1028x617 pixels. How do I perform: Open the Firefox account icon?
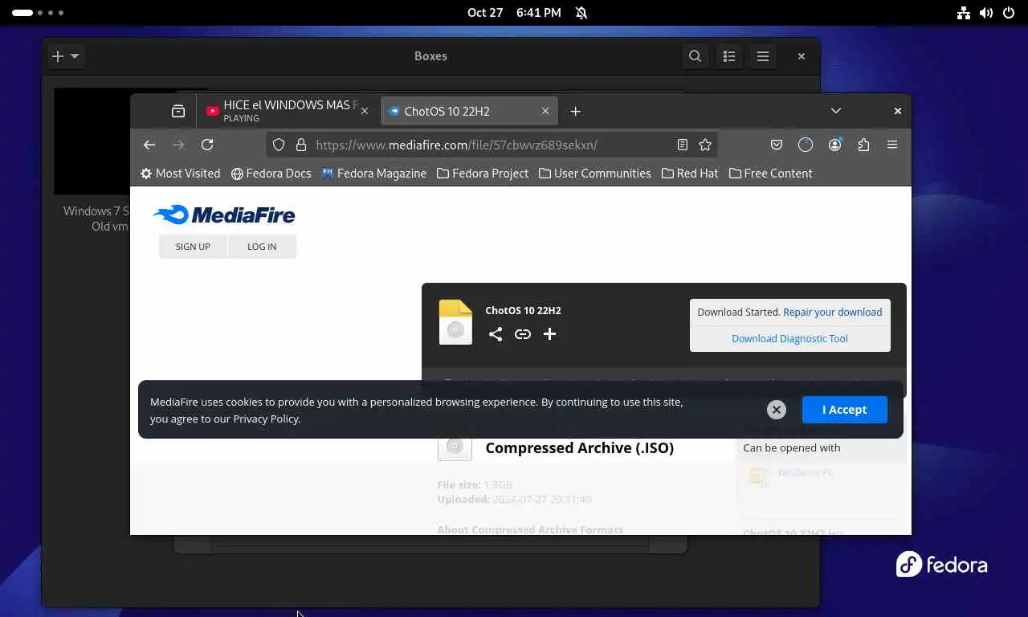[835, 145]
